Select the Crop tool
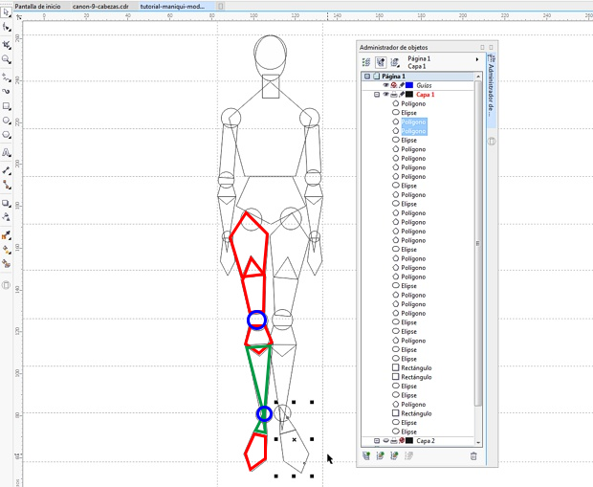The image size is (593, 487). [6, 45]
